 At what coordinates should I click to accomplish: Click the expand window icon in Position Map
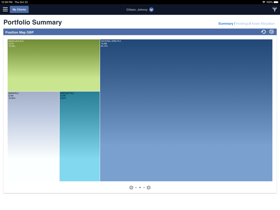271,32
